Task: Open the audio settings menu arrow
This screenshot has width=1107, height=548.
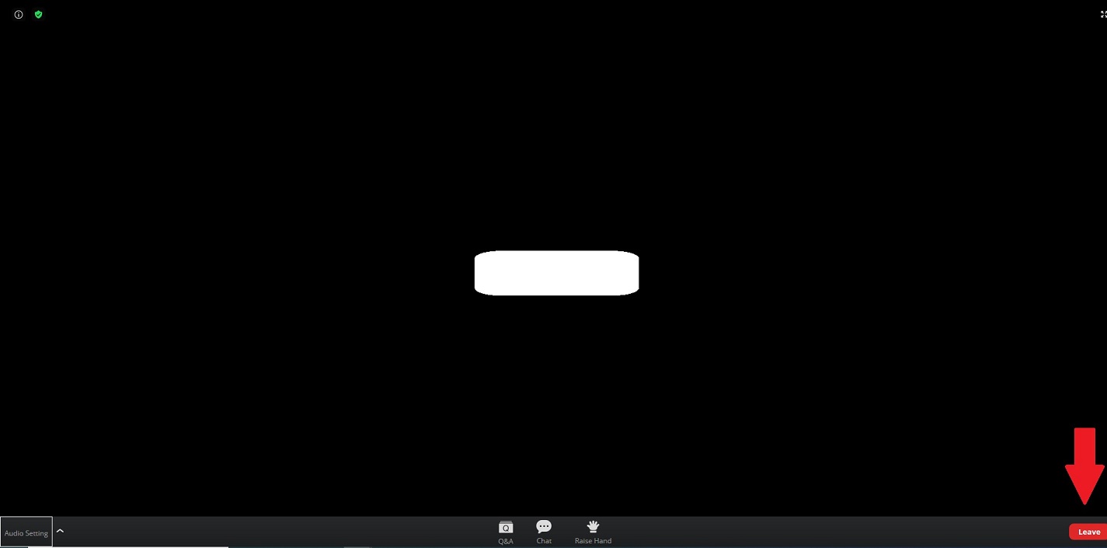Action: (x=60, y=532)
